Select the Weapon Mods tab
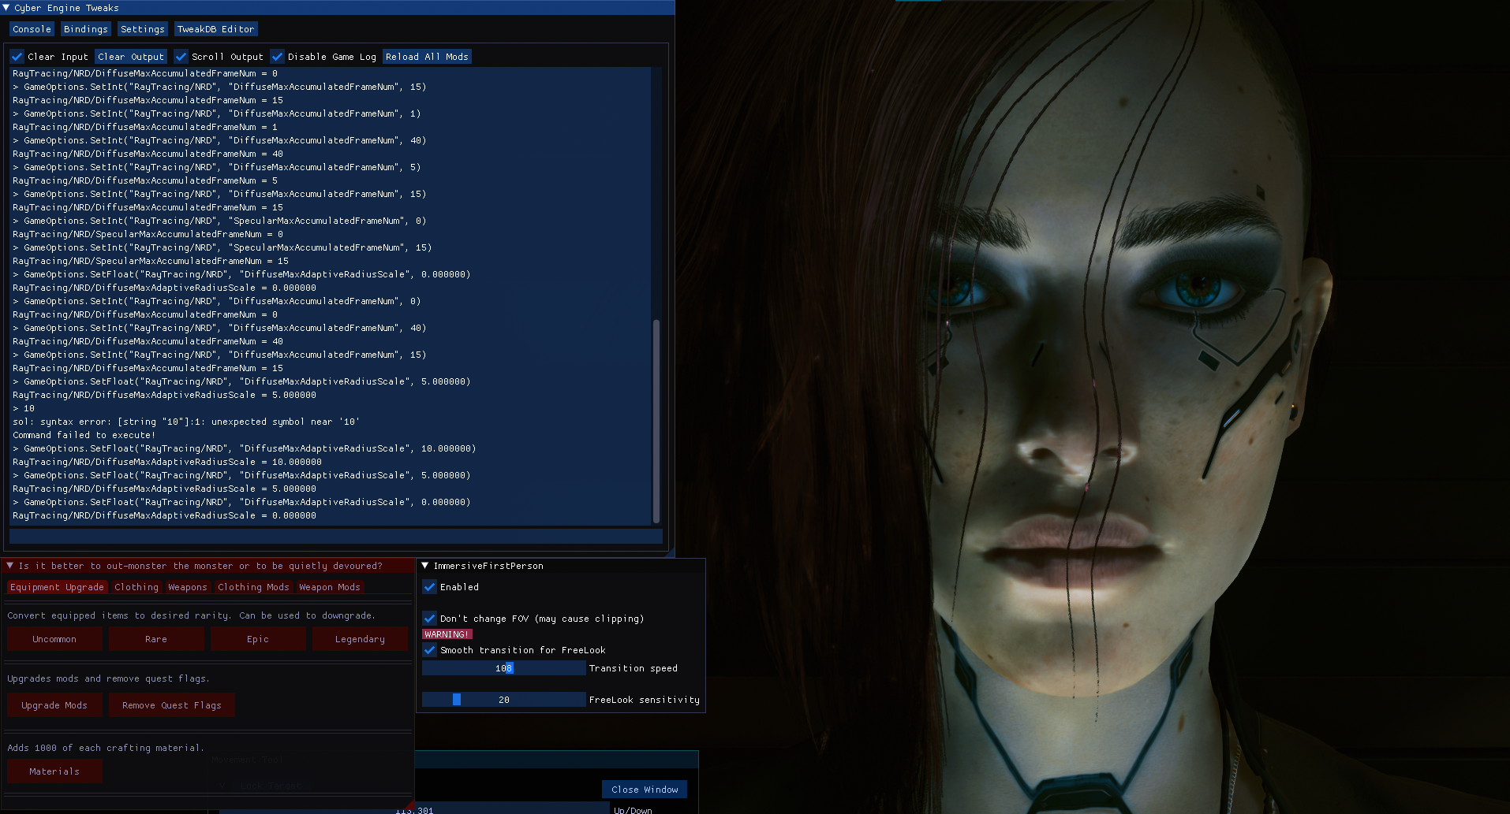Screen dimensions: 1510x814 click(330, 587)
